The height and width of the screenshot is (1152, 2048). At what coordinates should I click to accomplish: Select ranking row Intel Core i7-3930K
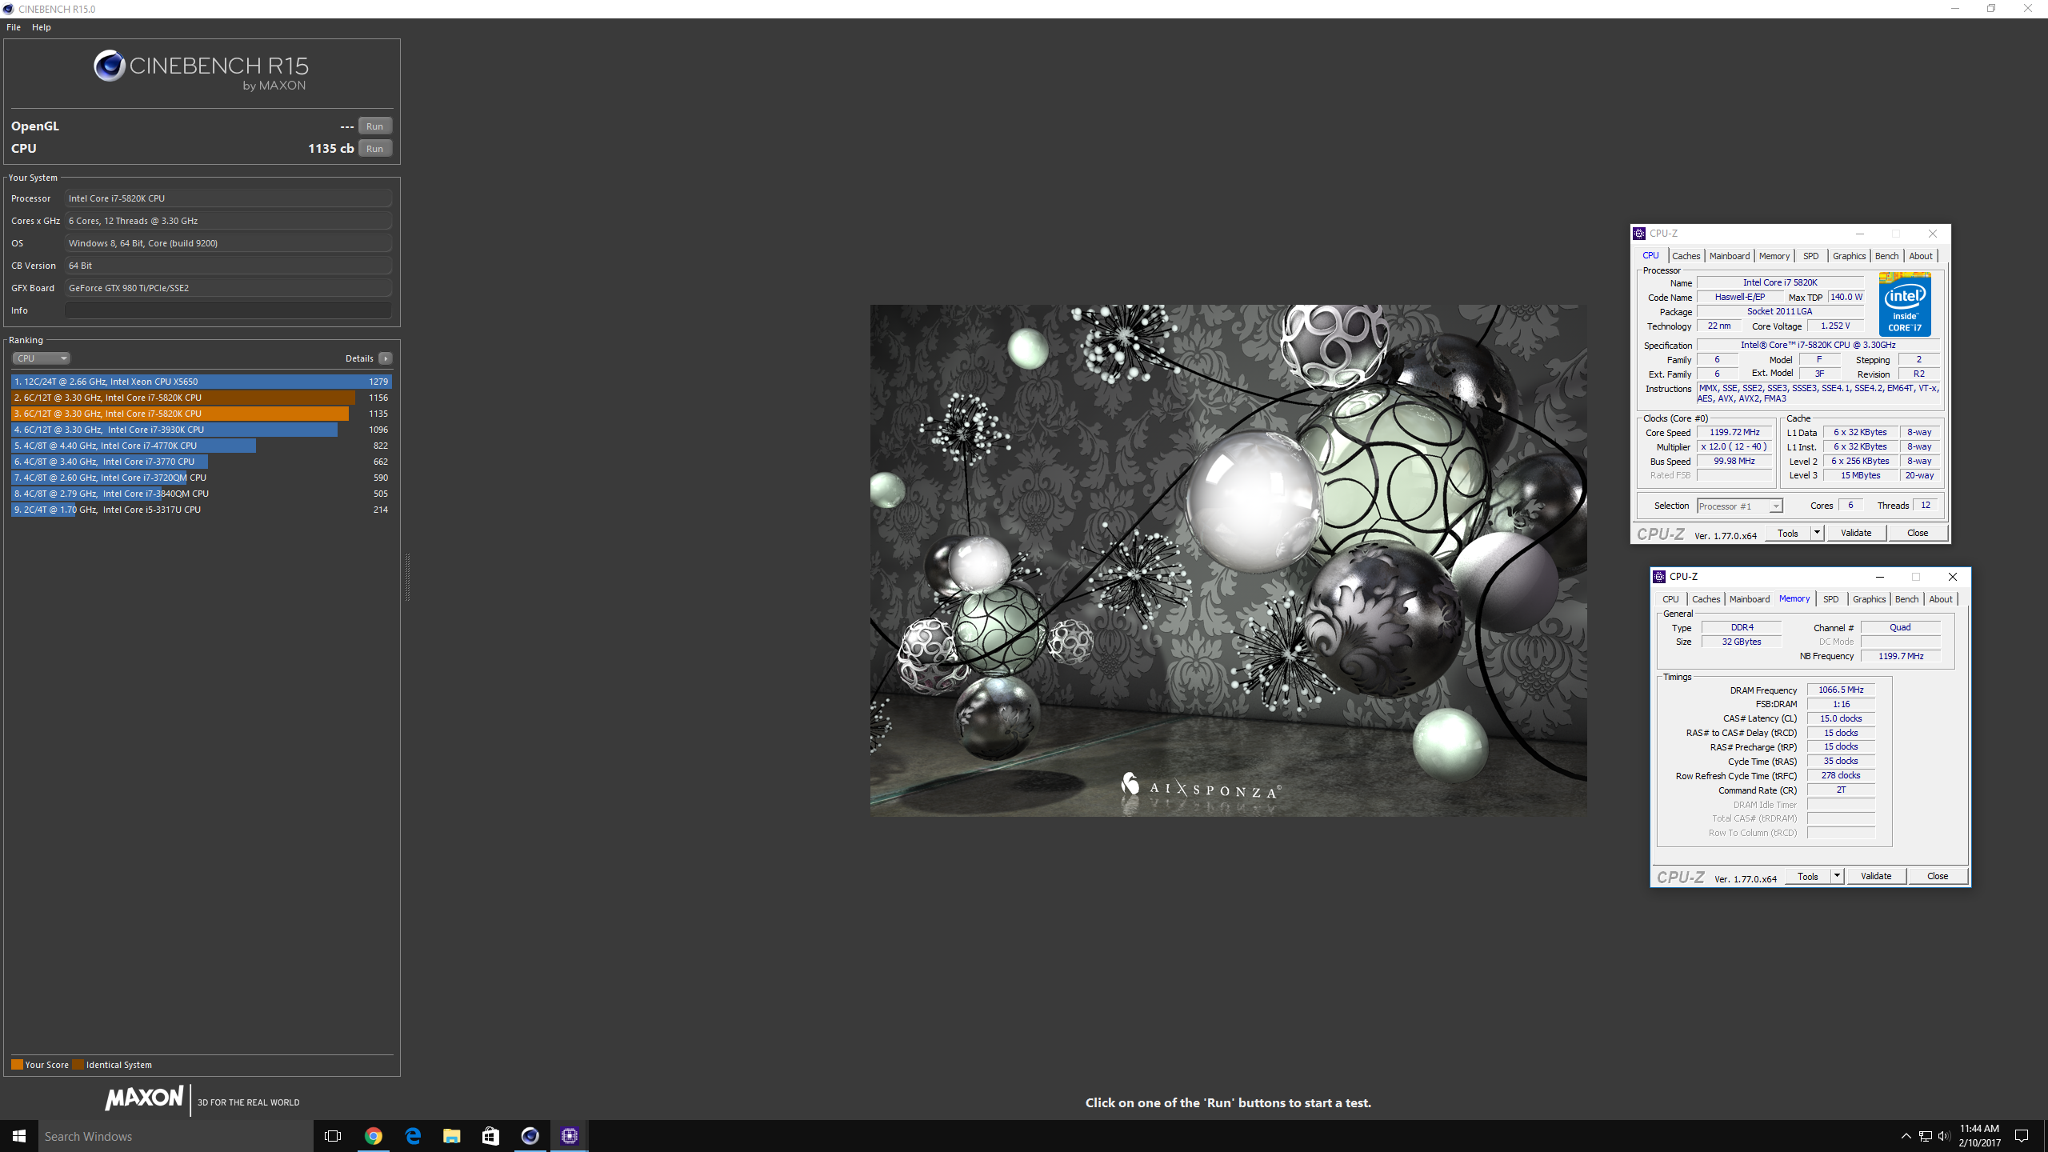(201, 430)
